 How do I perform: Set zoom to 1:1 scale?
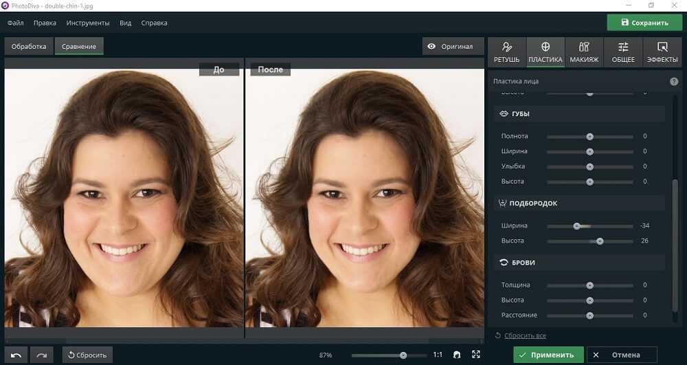(438, 355)
